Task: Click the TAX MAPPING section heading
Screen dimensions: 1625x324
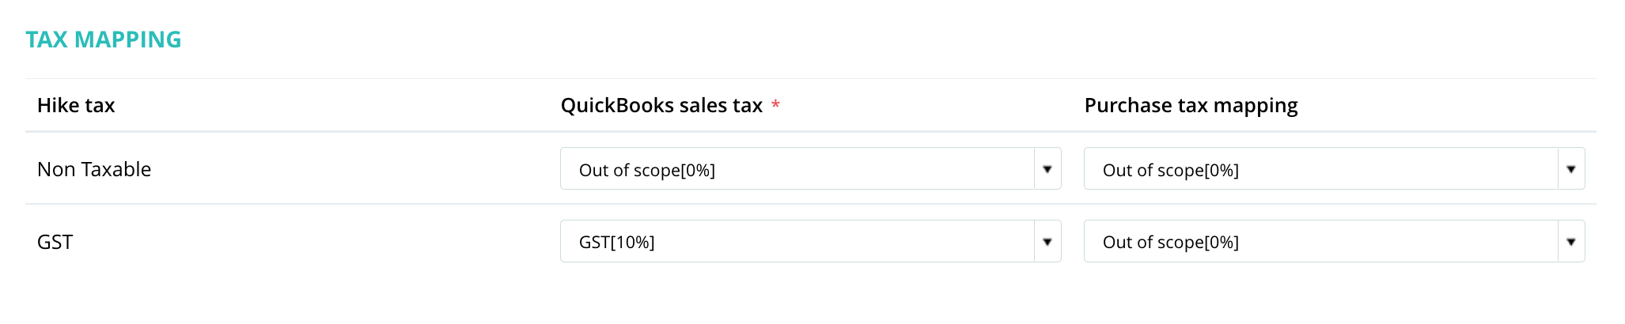Action: click(103, 40)
